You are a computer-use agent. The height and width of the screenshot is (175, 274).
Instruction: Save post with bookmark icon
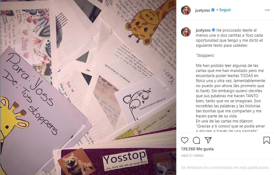click(267, 140)
